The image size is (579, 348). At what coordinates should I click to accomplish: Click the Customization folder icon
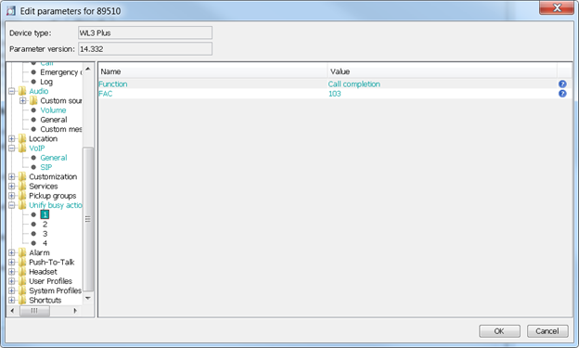click(22, 177)
